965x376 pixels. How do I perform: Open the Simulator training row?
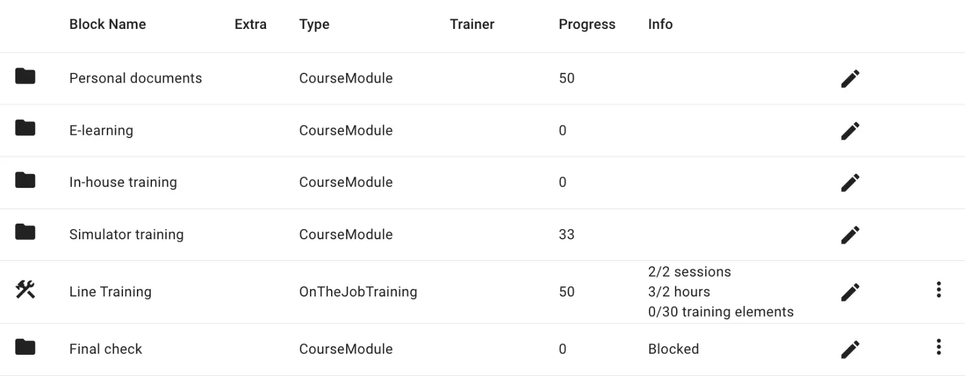coord(126,234)
